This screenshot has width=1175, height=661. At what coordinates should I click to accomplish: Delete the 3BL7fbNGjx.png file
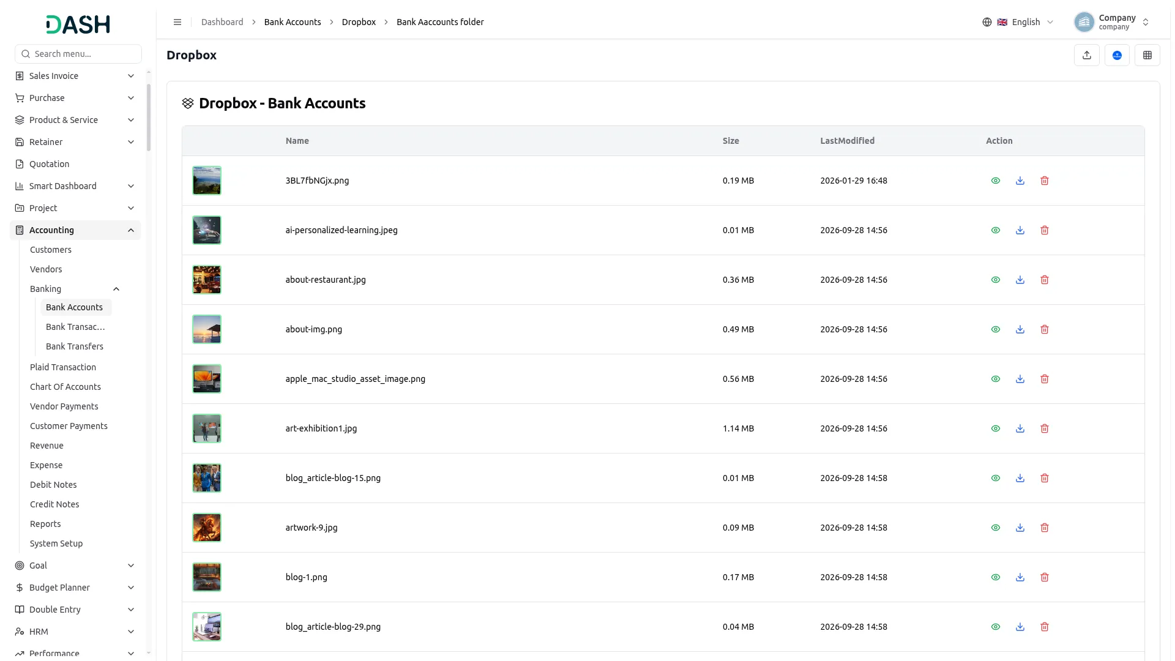click(x=1045, y=181)
